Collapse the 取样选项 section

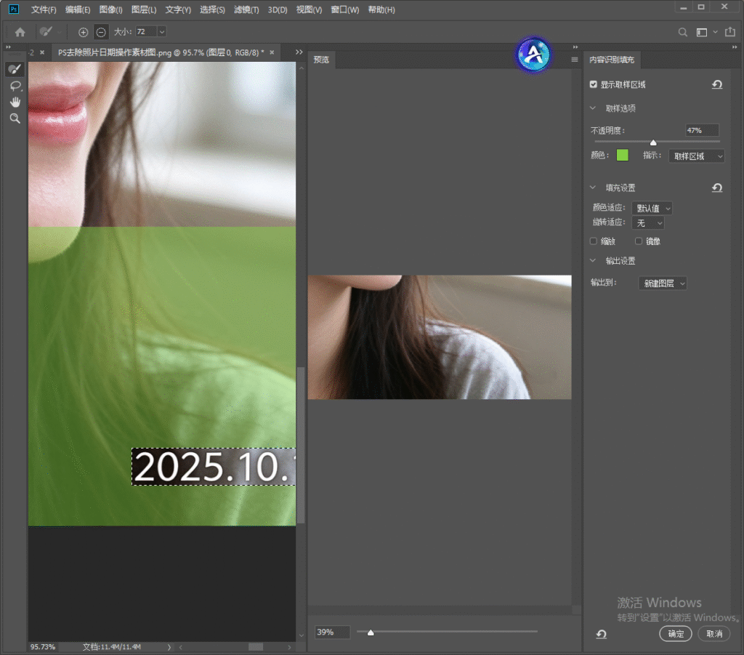tap(593, 108)
